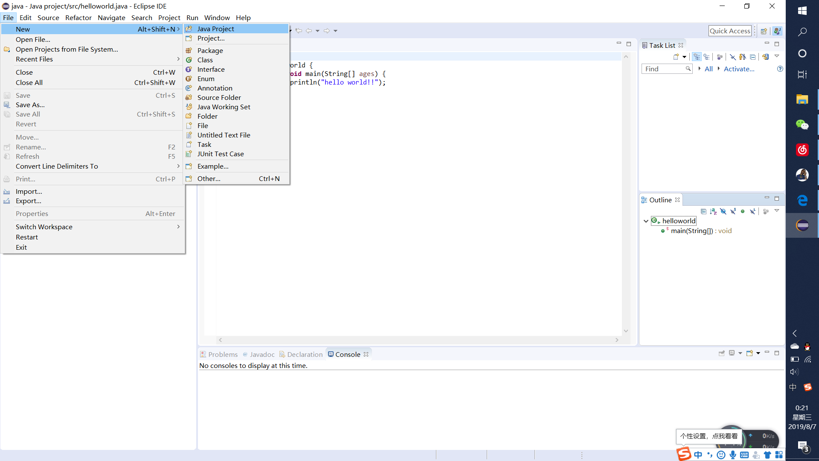Open Task List view menu triangle
This screenshot has width=819, height=461.
coord(777,56)
